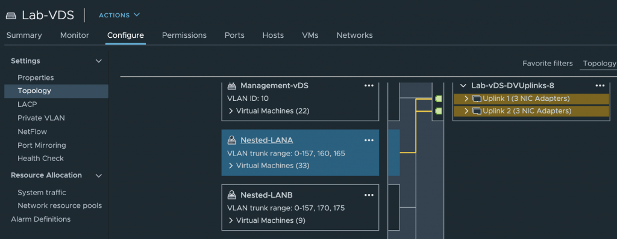Switch to the Monitor tab
The image size is (617, 239).
[x=75, y=35]
